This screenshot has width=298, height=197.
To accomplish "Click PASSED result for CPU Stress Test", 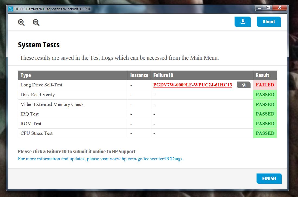I will [265, 133].
